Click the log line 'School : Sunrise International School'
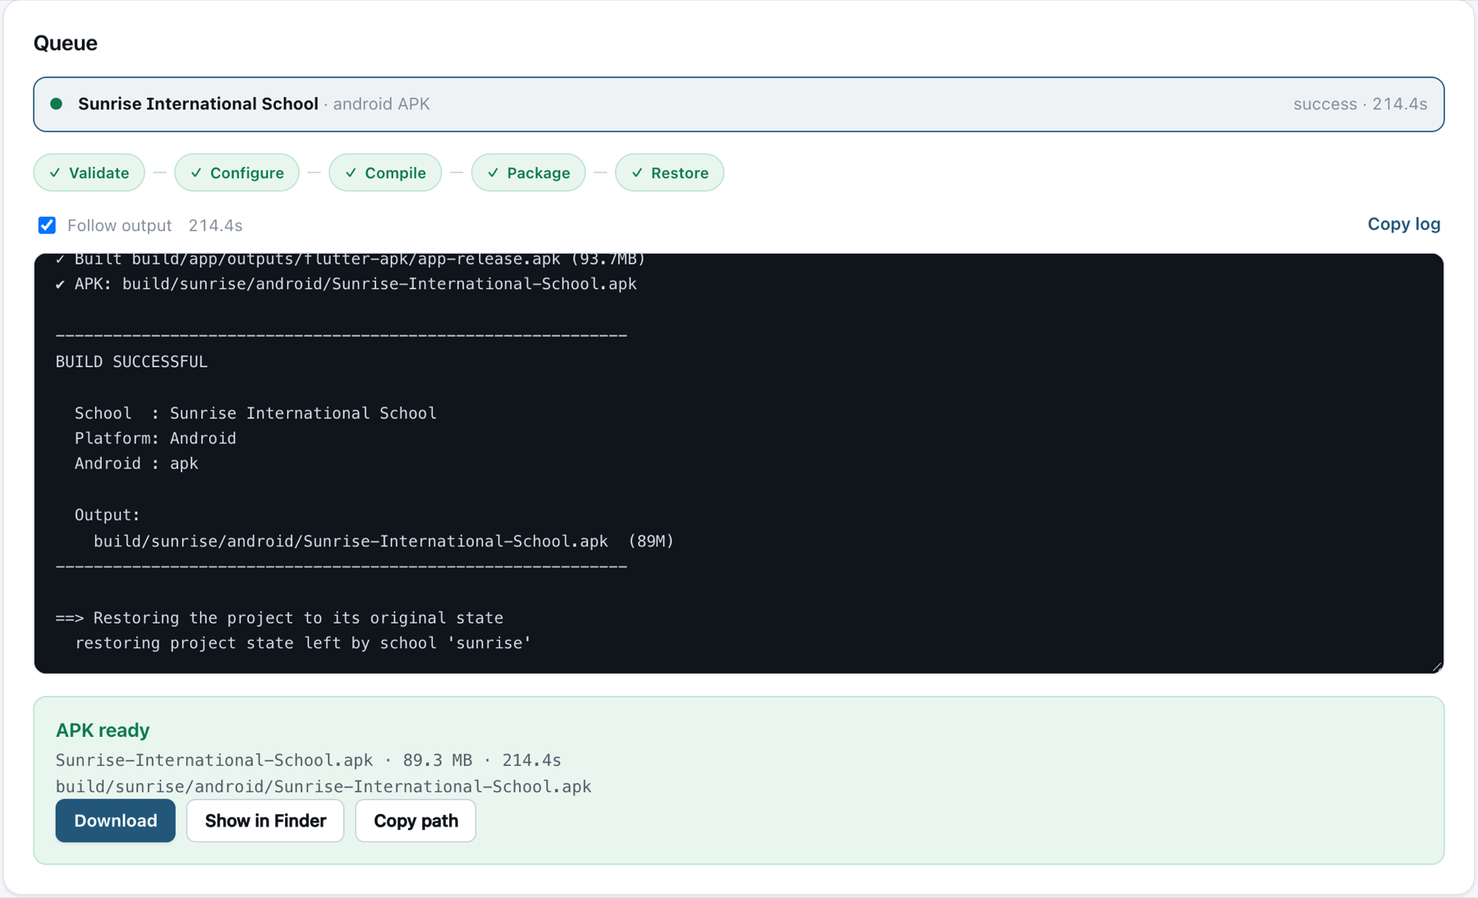 coord(255,412)
